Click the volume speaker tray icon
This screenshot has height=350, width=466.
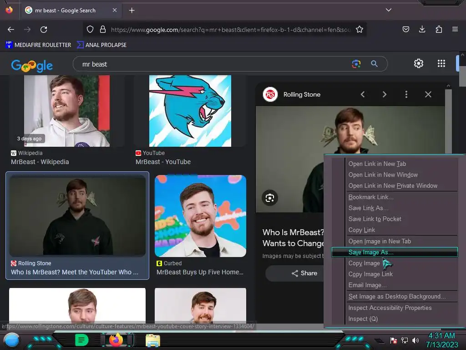click(x=415, y=340)
